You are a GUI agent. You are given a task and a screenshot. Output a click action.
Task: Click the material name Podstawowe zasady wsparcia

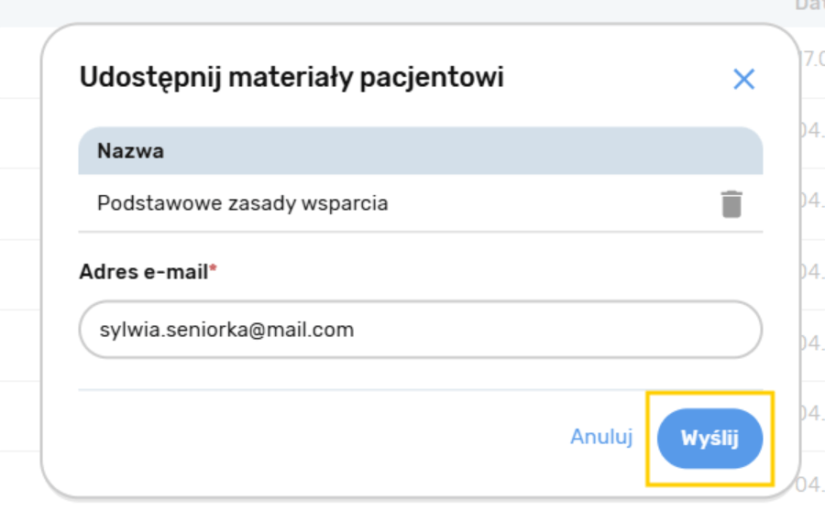click(x=242, y=203)
